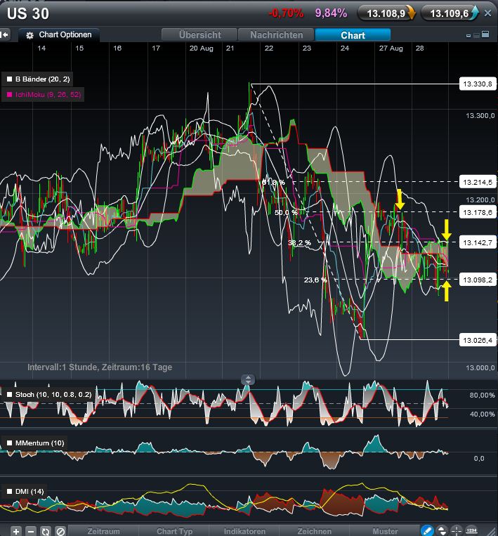Click the 13.142,7 price level label
Image resolution: width=498 pixels, height=536 pixels.
coord(478,242)
